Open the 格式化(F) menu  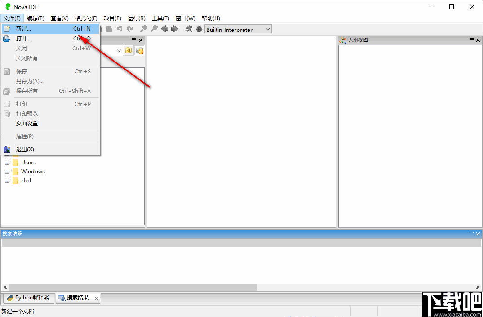[x=86, y=18]
